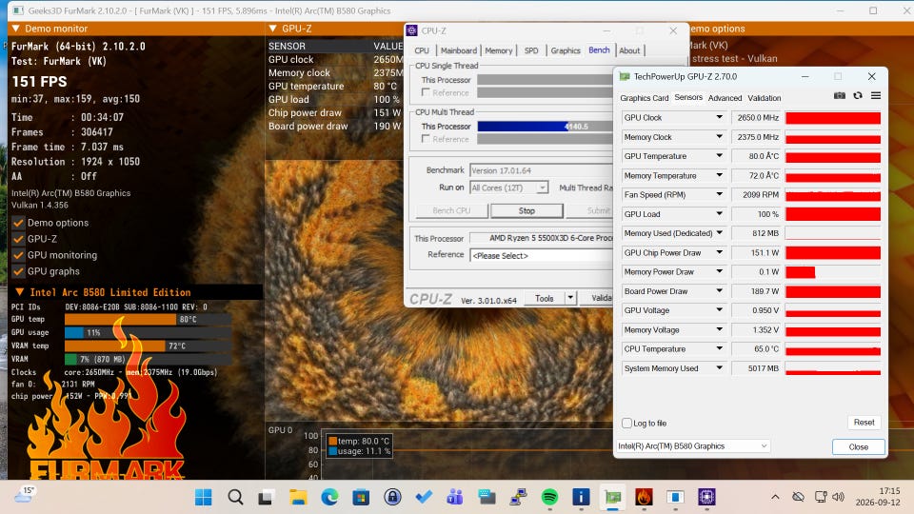
Task: Click the CPU-Z window title icon
Action: point(412,30)
